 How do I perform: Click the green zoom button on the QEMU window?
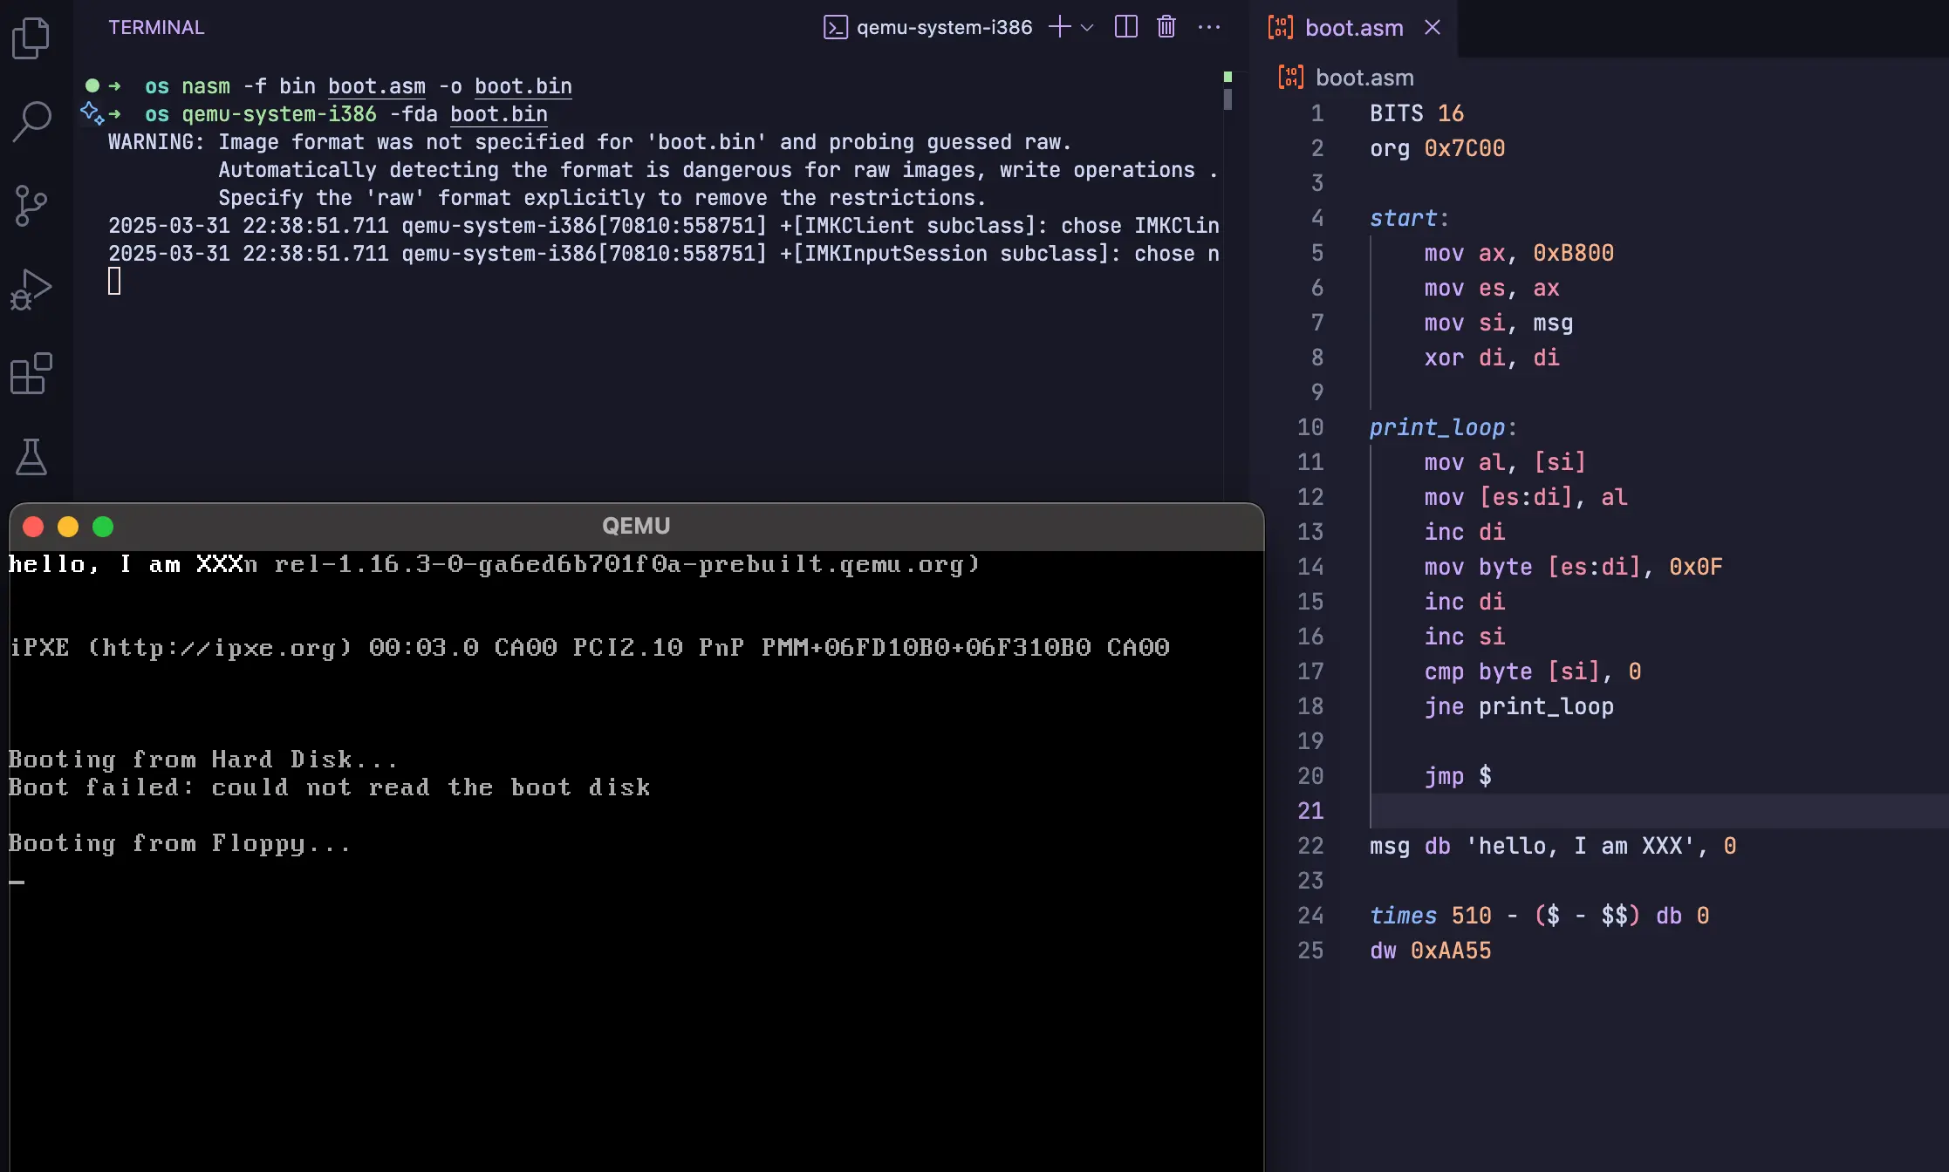(x=103, y=527)
